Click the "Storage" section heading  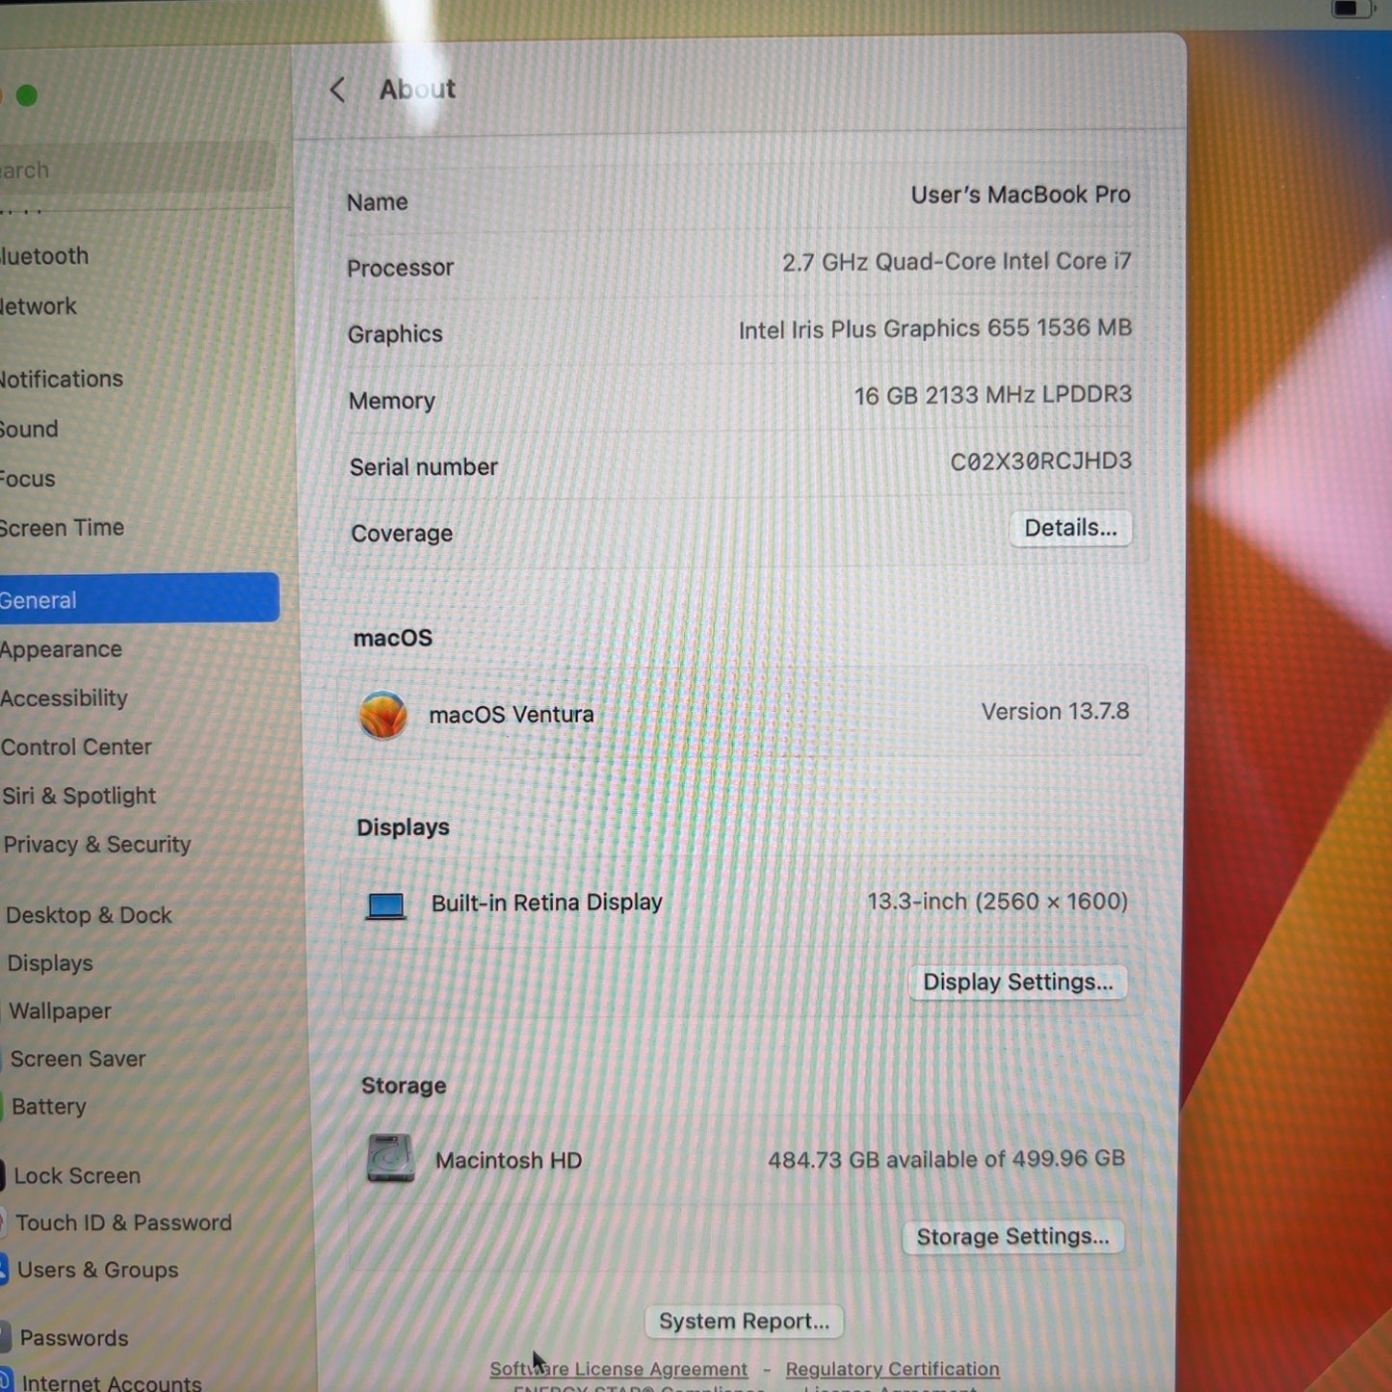coord(404,1086)
